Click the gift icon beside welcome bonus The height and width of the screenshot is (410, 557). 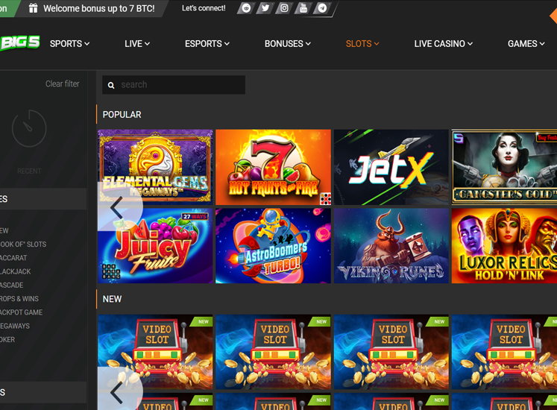point(33,8)
